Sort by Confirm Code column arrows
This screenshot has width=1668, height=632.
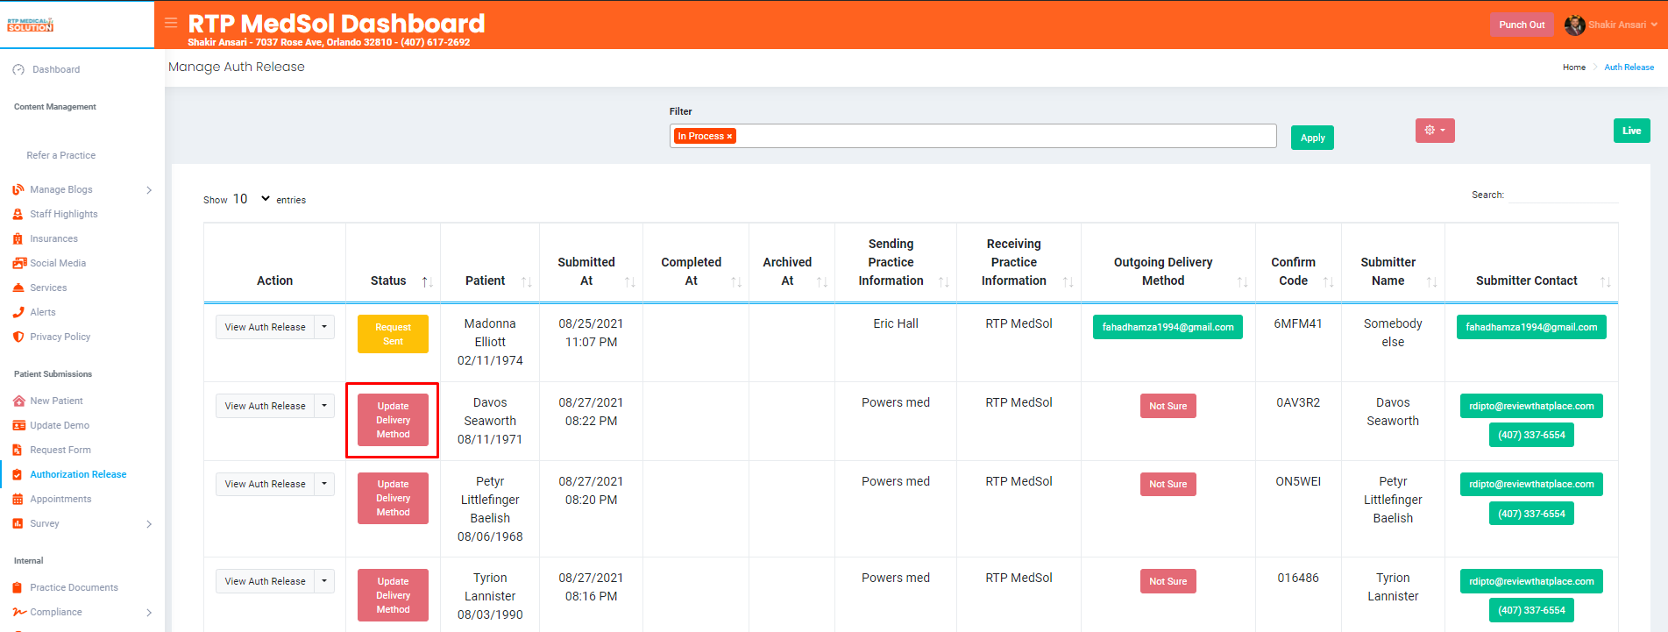pos(1329,281)
